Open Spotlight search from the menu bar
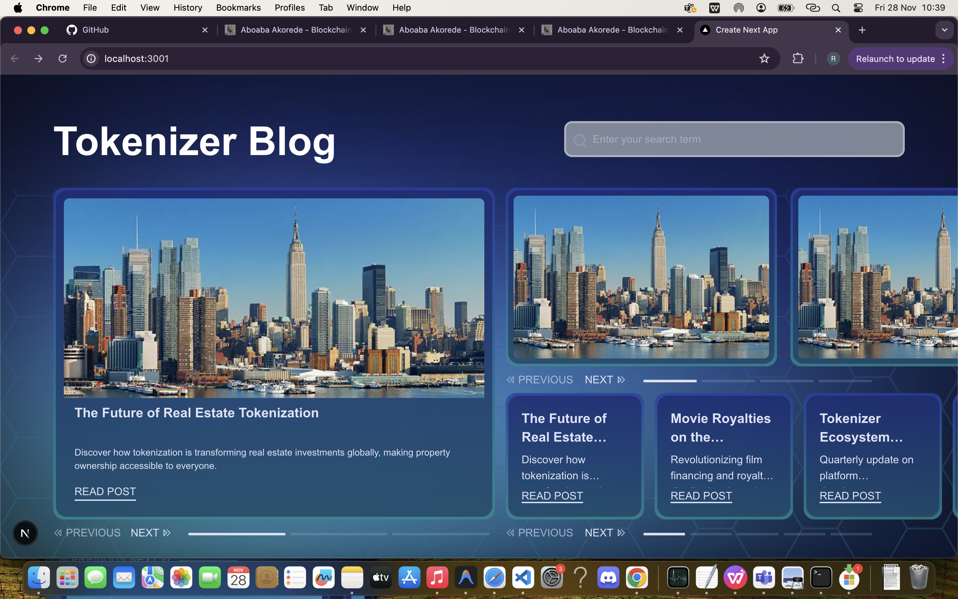The image size is (958, 599). [x=836, y=8]
